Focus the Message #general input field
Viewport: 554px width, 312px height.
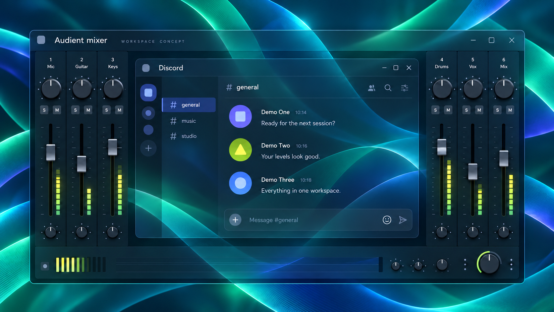point(318,220)
